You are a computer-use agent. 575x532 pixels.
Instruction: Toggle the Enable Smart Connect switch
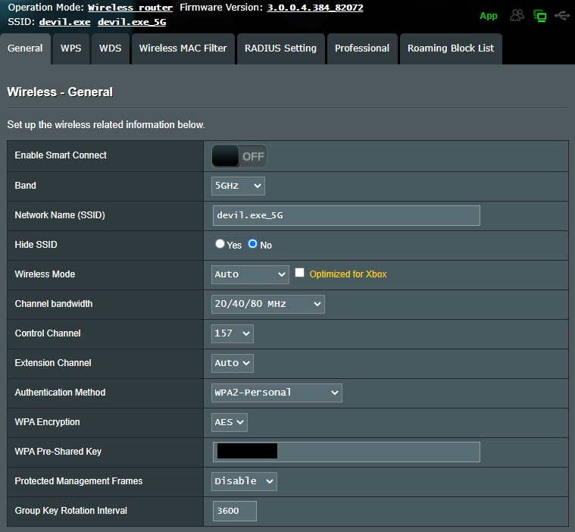coord(239,156)
